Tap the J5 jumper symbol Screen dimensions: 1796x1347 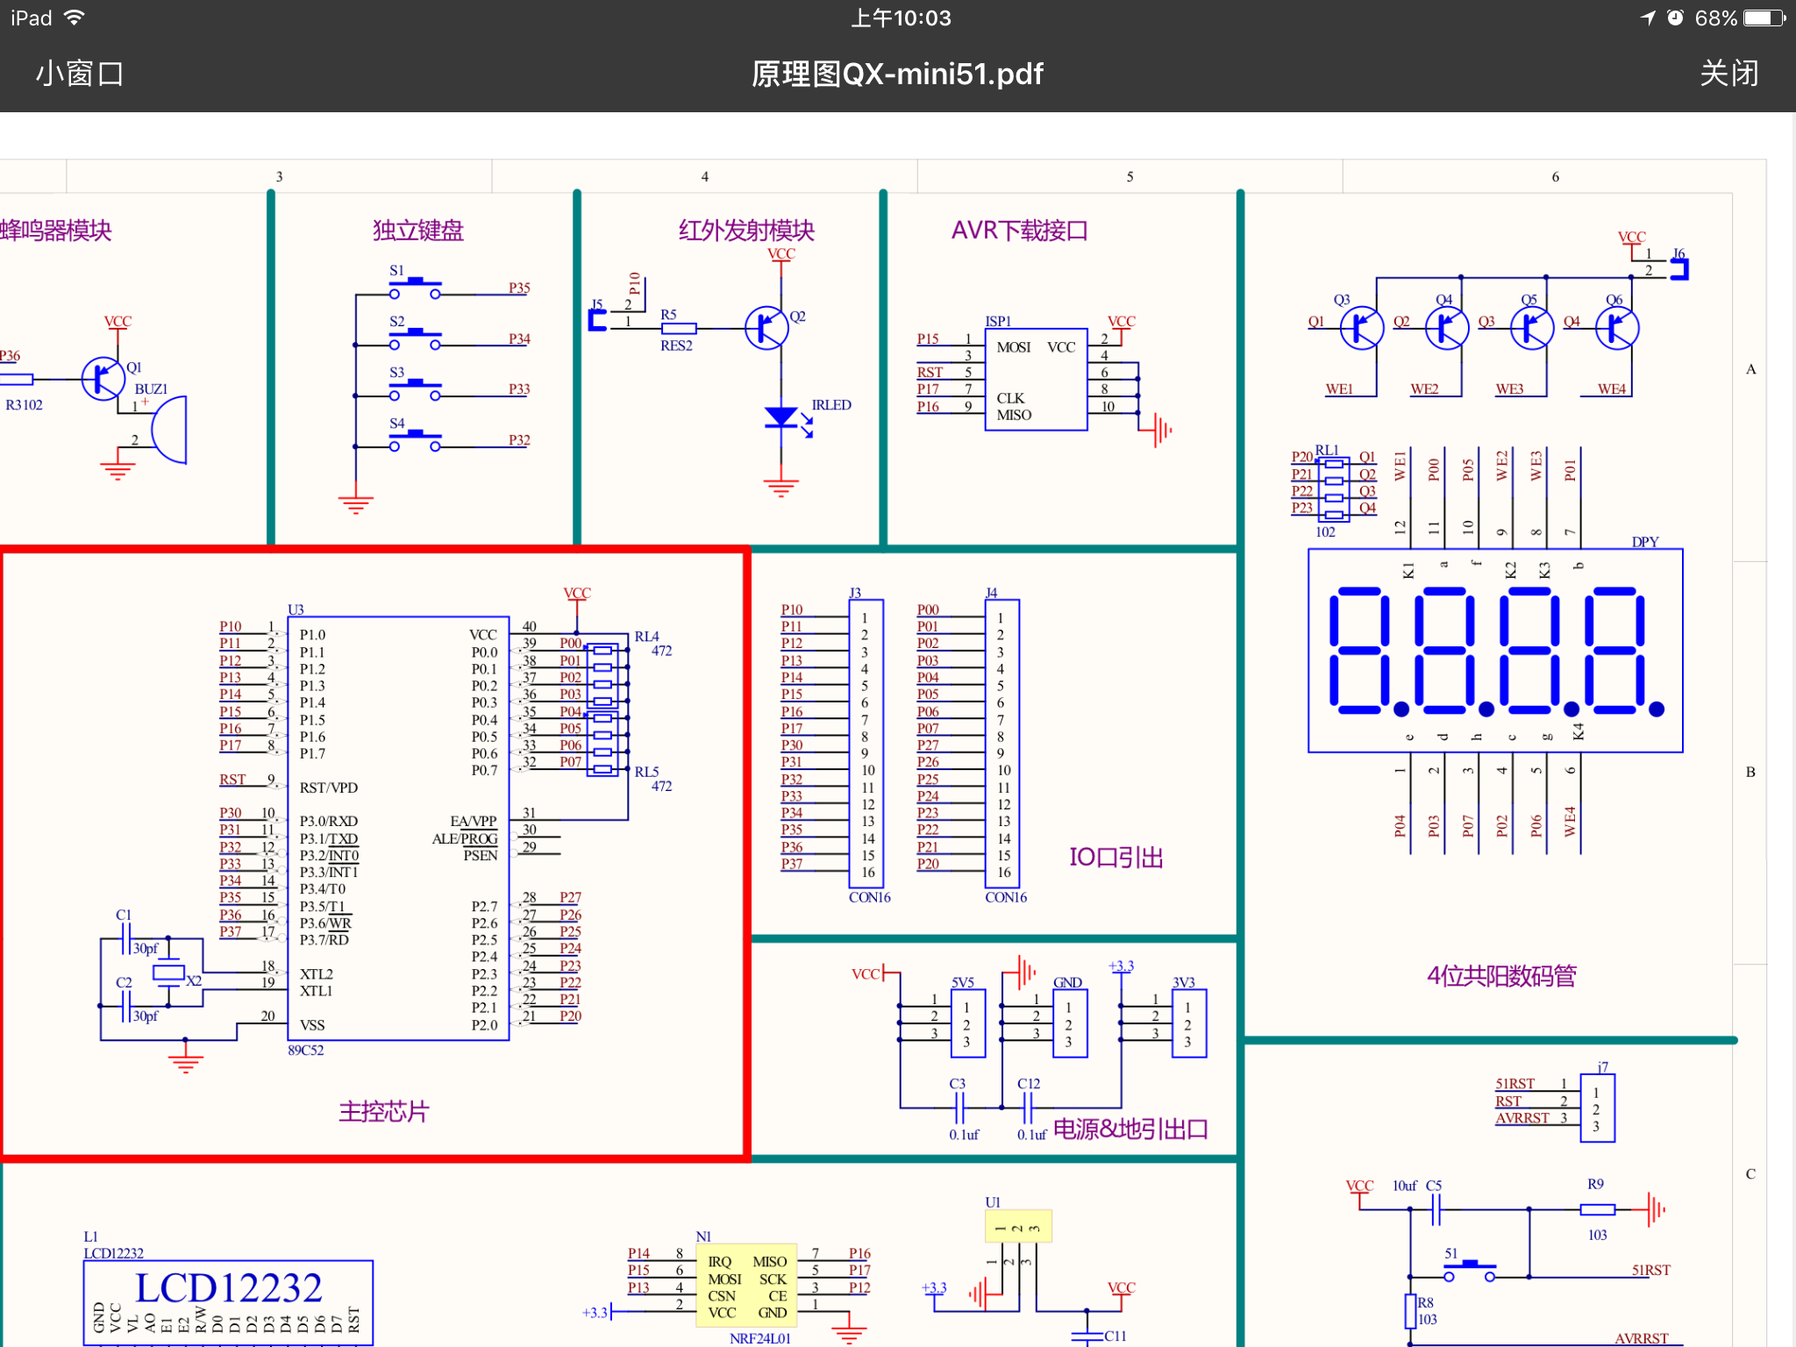[597, 320]
